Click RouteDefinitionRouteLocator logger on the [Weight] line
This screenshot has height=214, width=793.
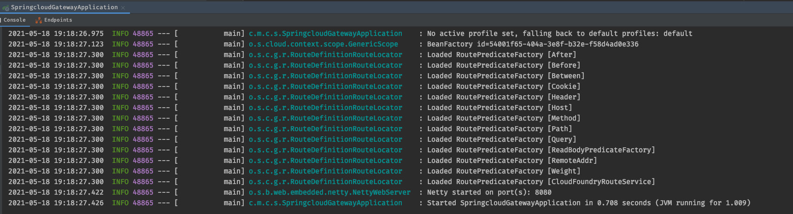coord(325,171)
